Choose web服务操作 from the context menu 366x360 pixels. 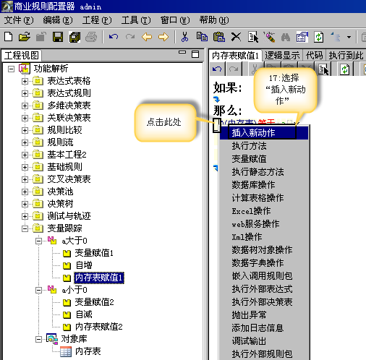(x=264, y=224)
